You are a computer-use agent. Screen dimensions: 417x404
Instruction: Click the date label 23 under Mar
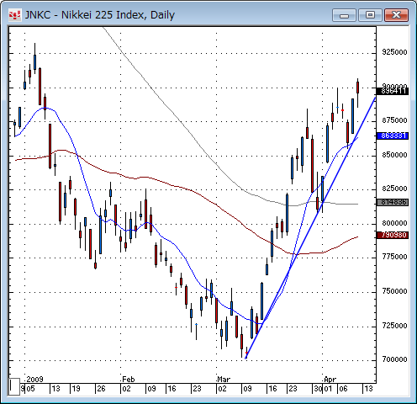[x=293, y=389]
